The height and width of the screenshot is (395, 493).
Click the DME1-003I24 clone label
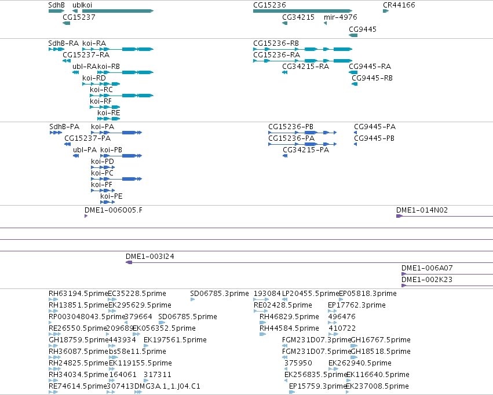click(150, 257)
